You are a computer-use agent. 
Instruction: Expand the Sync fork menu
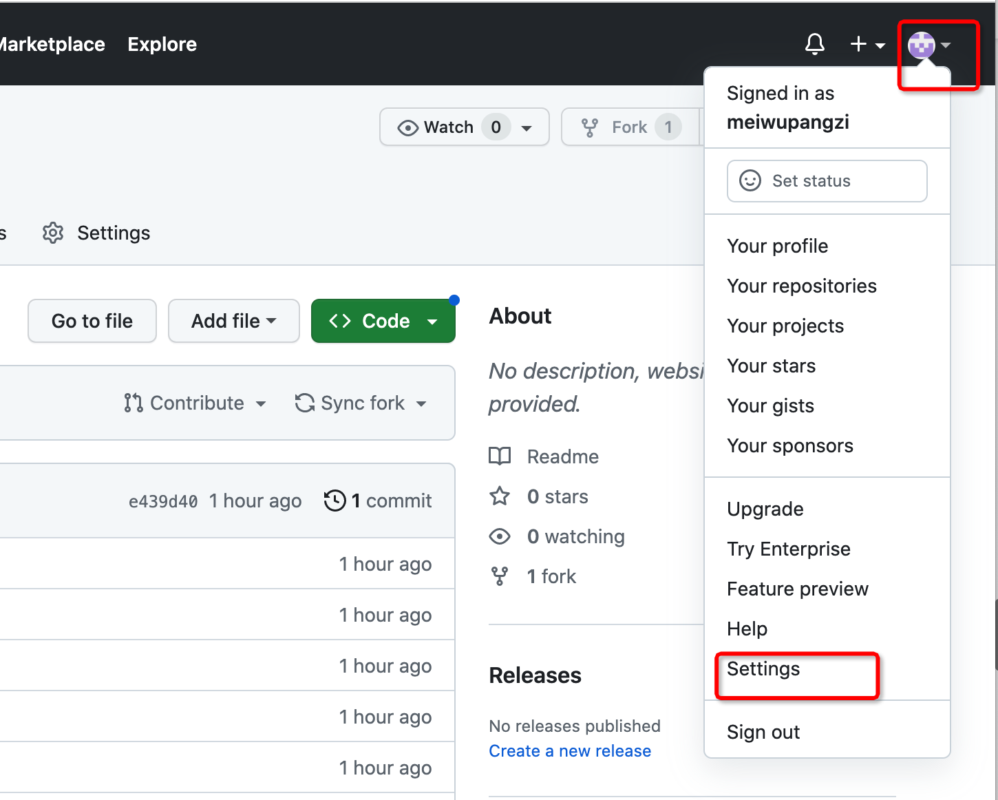[x=361, y=403]
